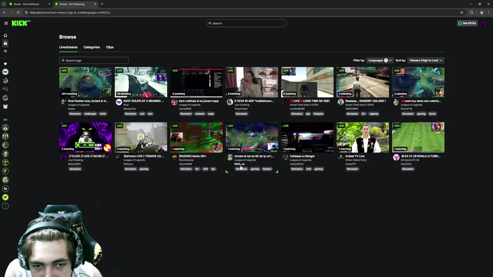Open 'RUST ROLEPLAY X BEAMNG' stream title

click(x=144, y=101)
